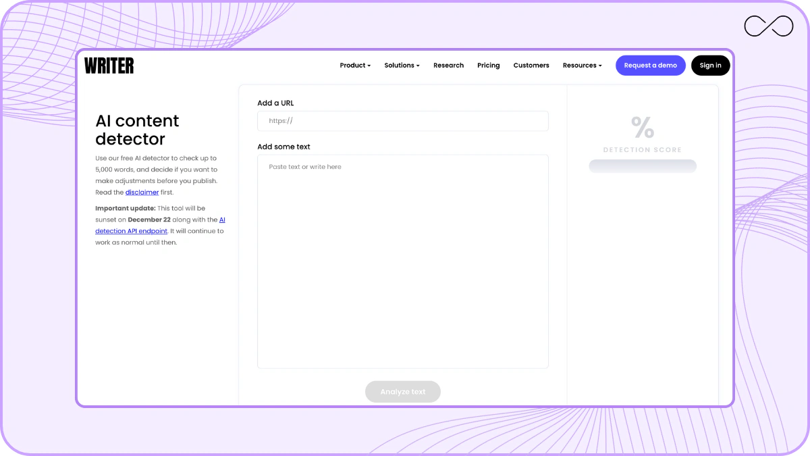The image size is (810, 456).
Task: Open the disclaimer link
Action: 142,193
